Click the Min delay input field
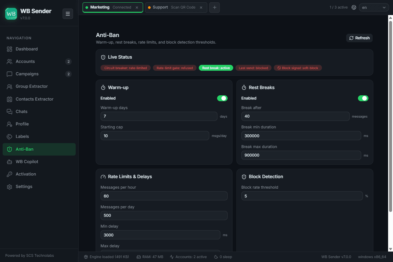 (160, 235)
